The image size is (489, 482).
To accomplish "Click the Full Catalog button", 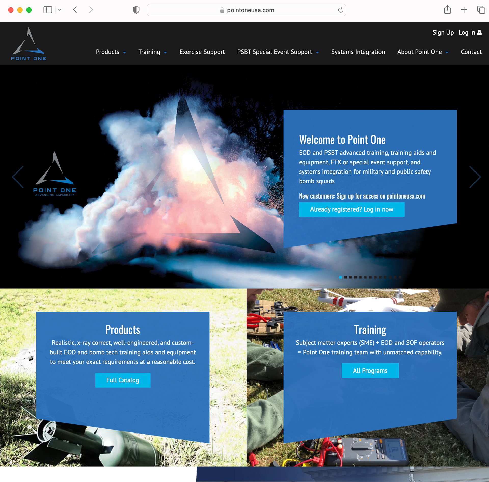I will (123, 380).
